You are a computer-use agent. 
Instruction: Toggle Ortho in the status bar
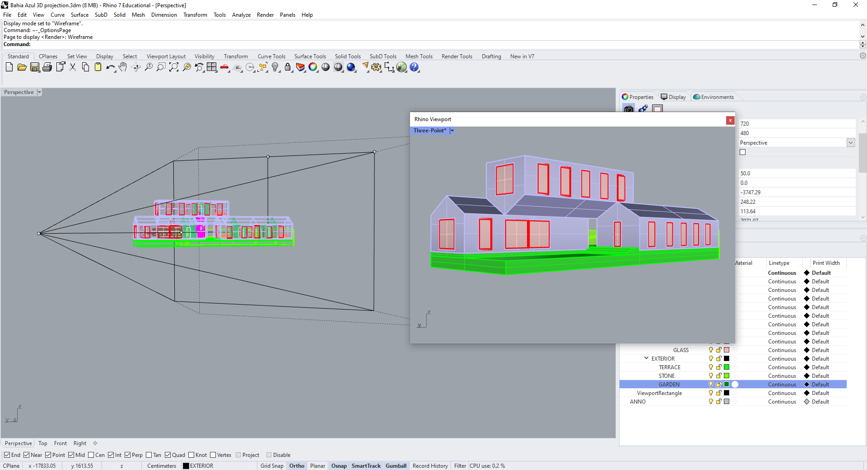pos(297,466)
